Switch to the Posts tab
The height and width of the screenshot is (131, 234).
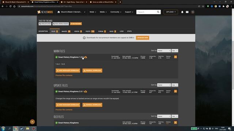[x=90, y=31]
